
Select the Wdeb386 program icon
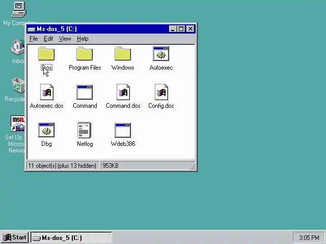tap(123, 130)
